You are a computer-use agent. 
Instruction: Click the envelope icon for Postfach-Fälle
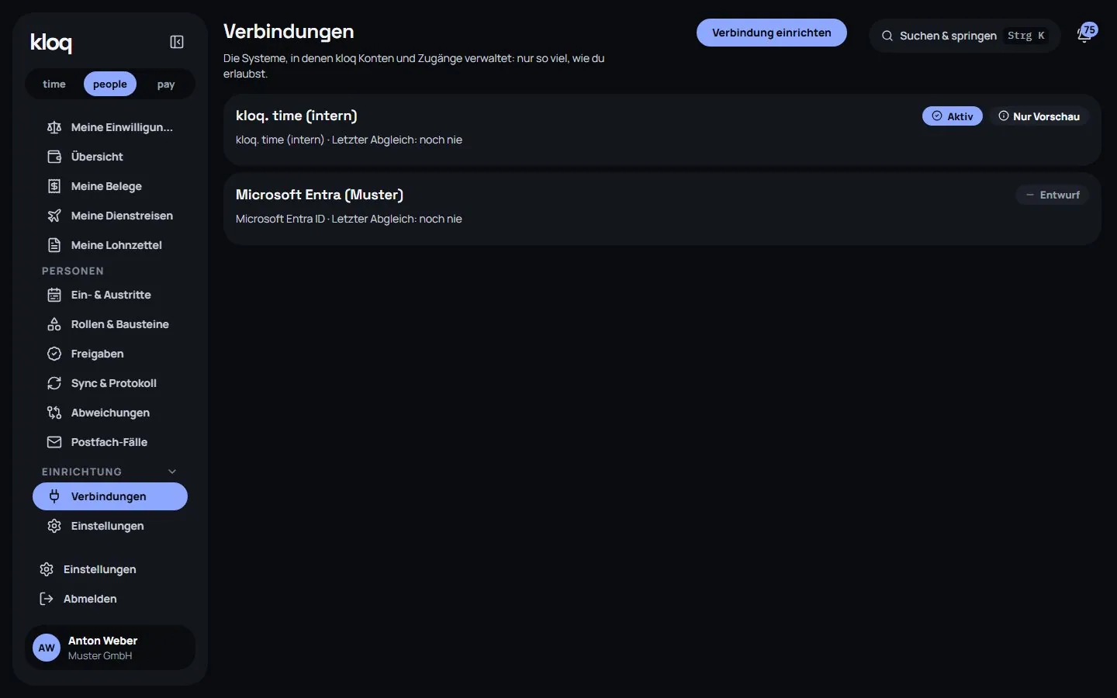coord(54,442)
